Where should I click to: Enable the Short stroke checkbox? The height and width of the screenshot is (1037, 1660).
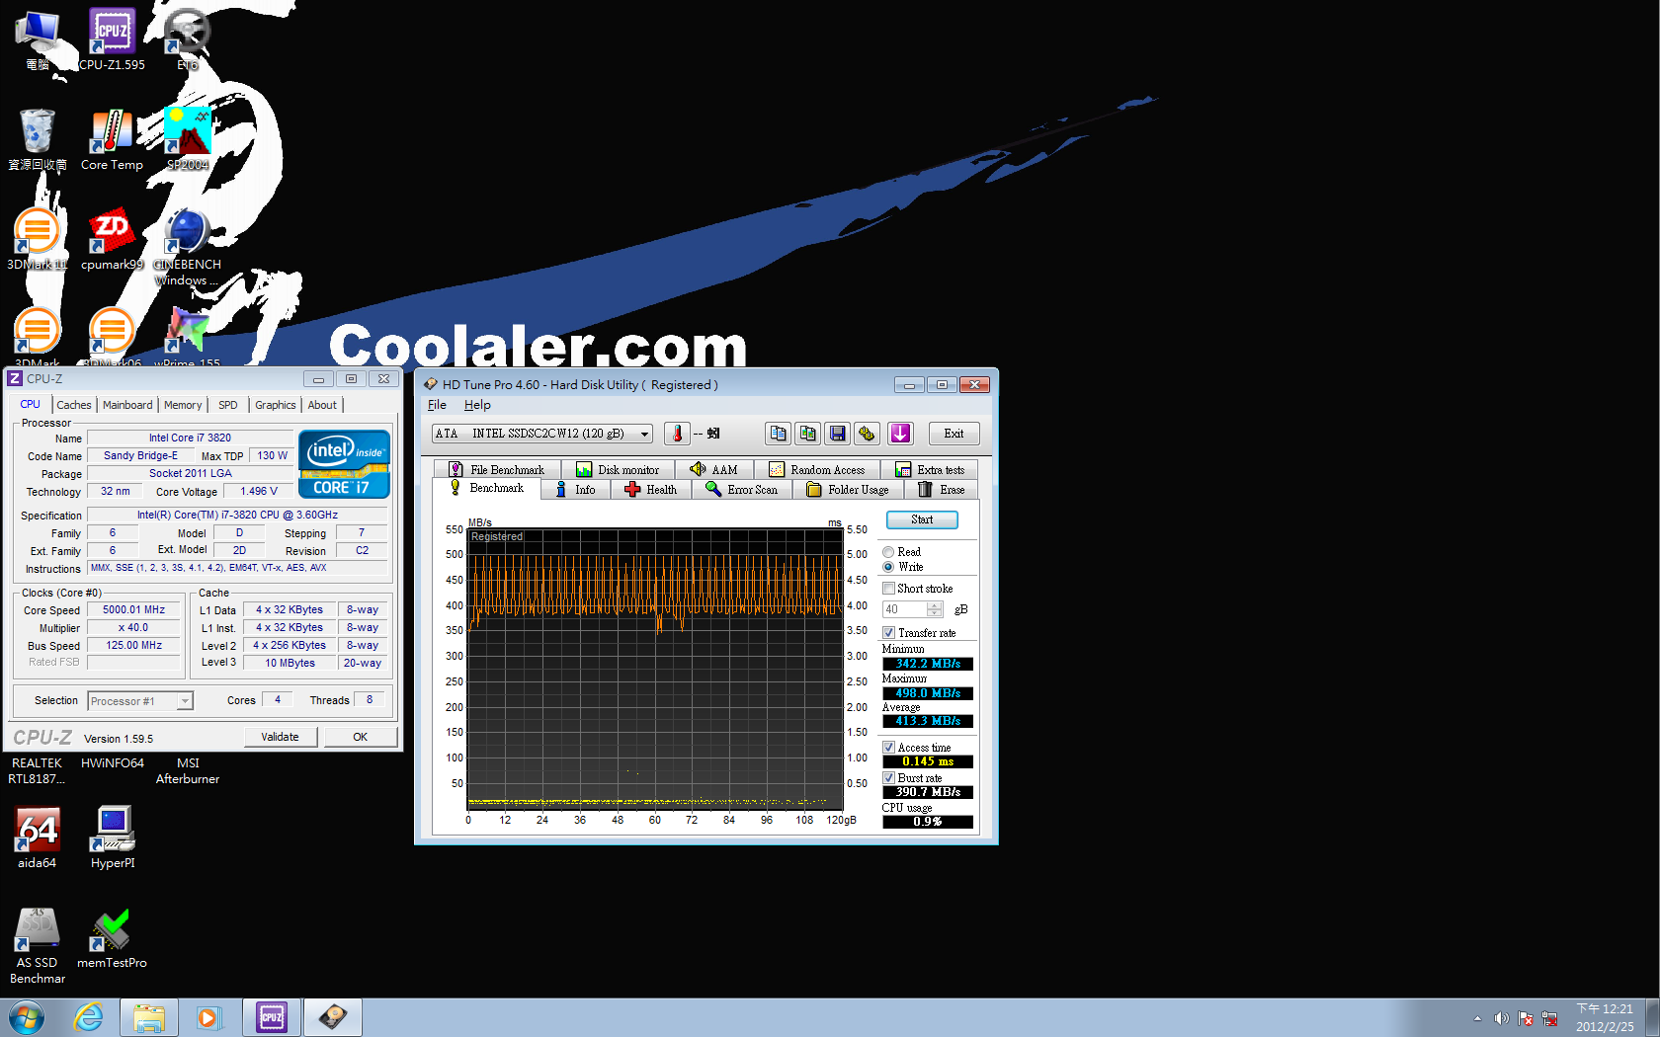888,589
